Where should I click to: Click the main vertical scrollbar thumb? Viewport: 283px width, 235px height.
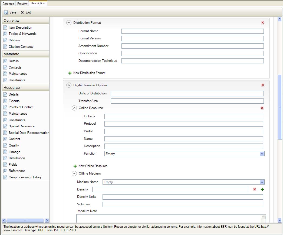pyautogui.click(x=279, y=107)
